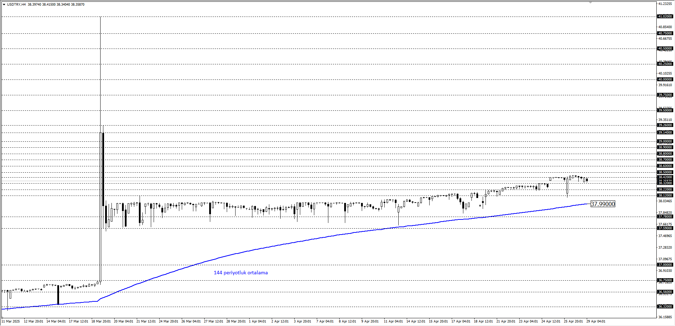
Task: Click the 37.78000 price level label
Action: (x=665, y=217)
